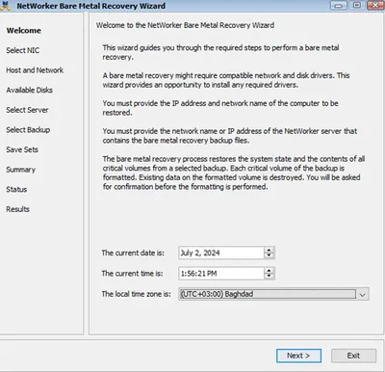Close the wizard window
The image size is (385, 372).
[x=374, y=5]
